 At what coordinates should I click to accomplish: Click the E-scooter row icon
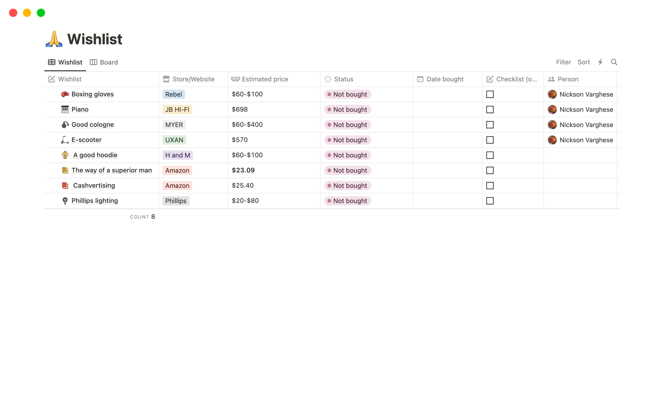pos(65,140)
